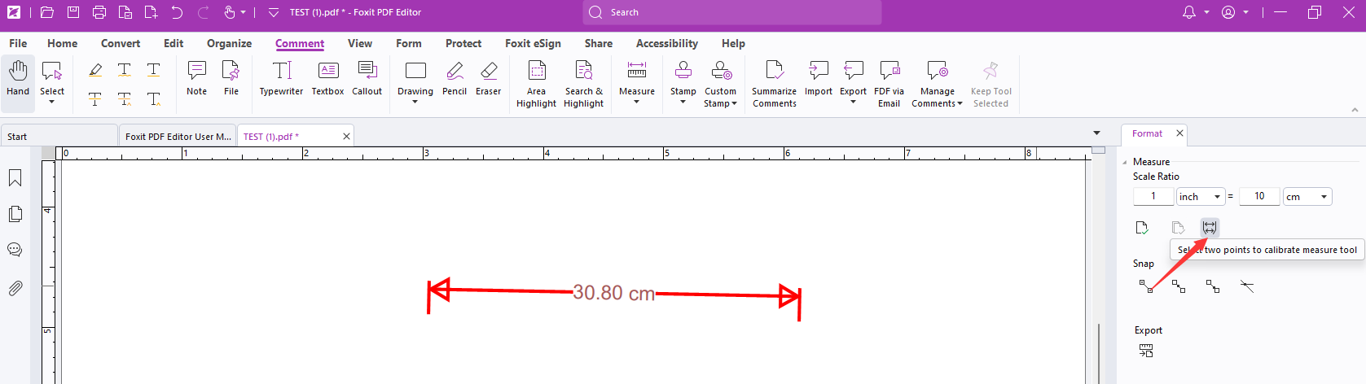
Task: Go to the Start tab
Action: (x=59, y=137)
